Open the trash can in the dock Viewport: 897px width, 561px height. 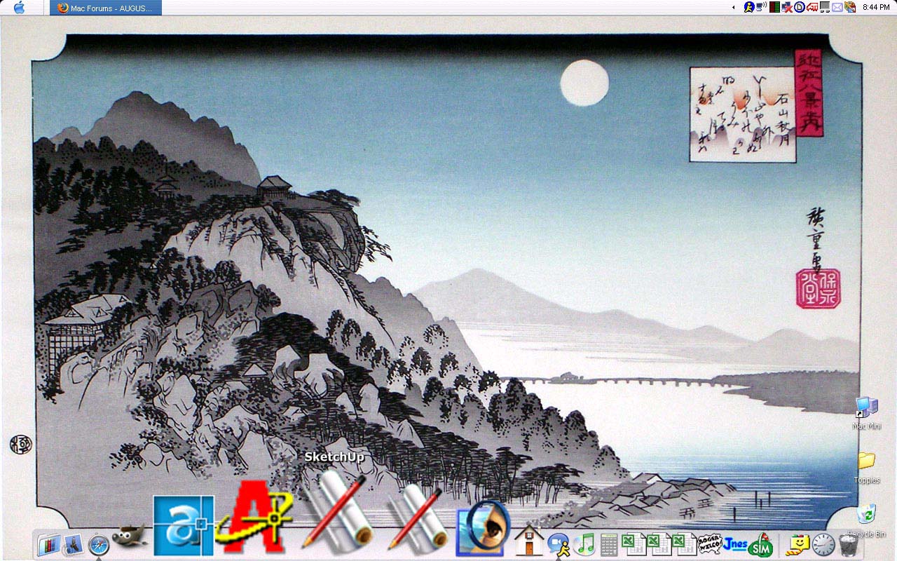849,545
